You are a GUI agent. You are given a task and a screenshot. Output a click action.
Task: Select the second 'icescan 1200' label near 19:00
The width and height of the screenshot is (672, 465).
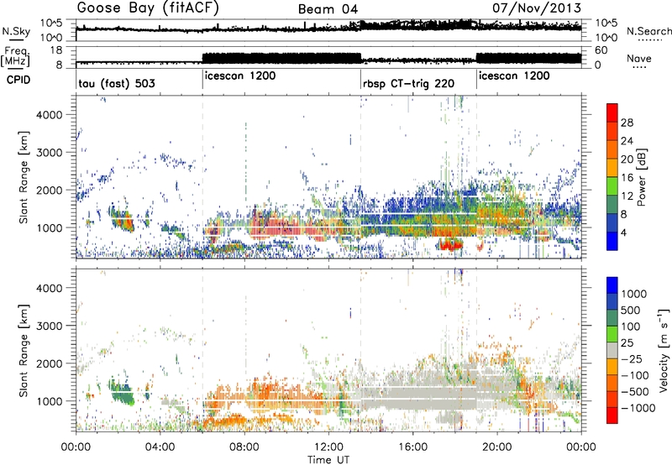point(514,76)
